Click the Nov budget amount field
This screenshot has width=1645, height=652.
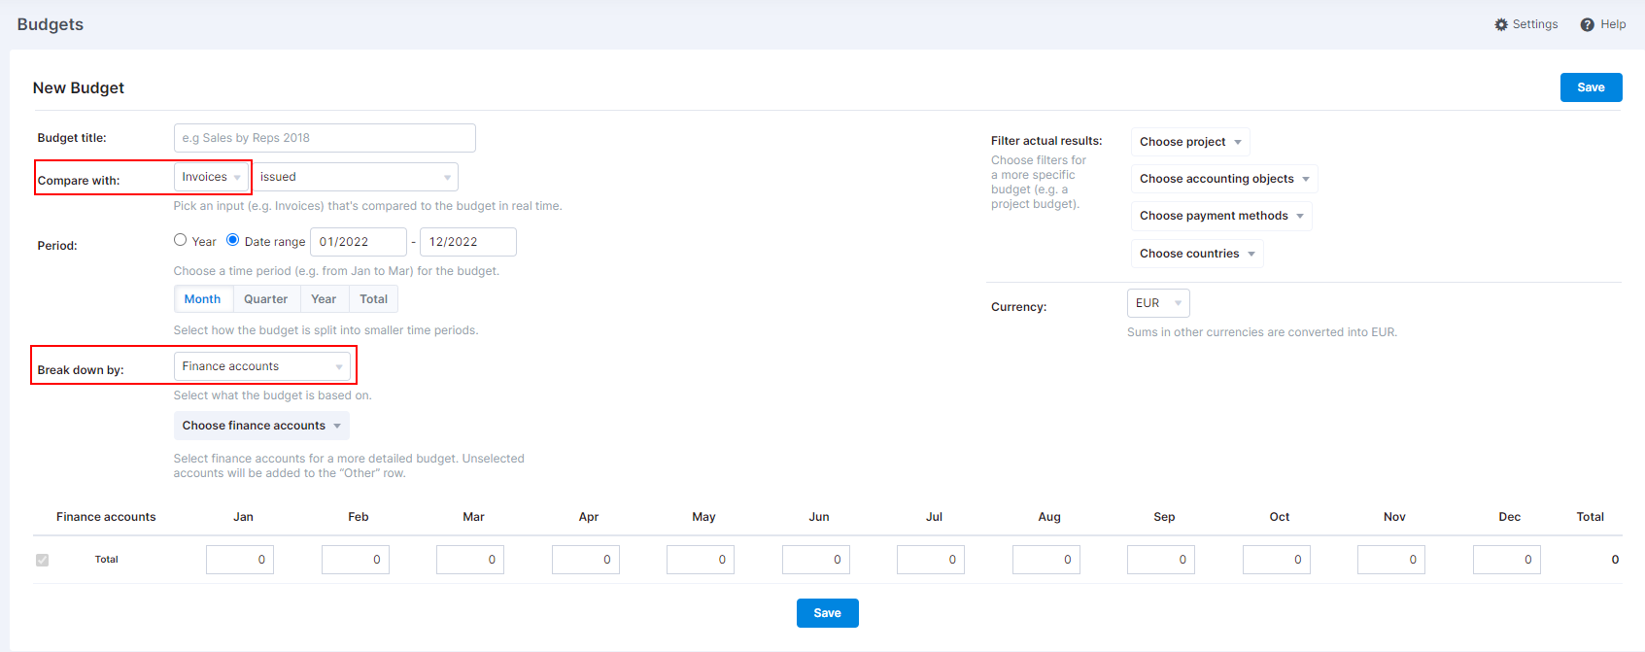click(1391, 560)
